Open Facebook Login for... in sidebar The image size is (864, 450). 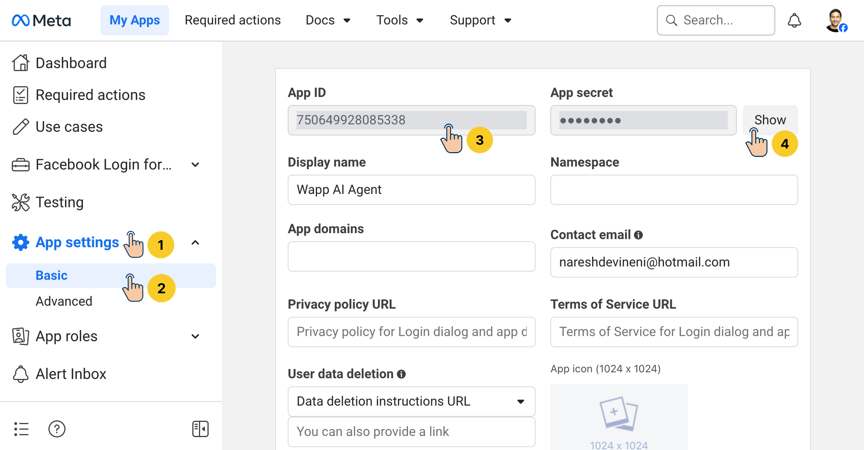(104, 165)
